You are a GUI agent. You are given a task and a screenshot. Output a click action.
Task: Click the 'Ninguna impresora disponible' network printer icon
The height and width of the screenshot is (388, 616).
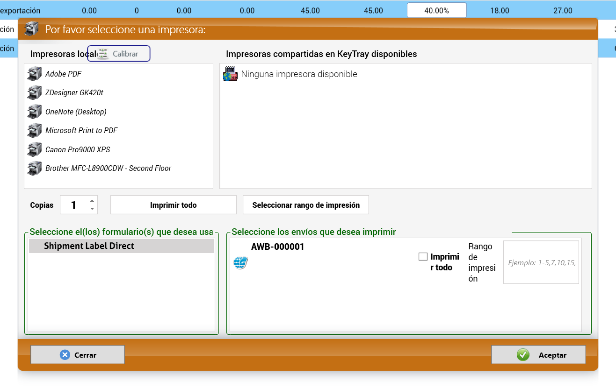tap(231, 74)
